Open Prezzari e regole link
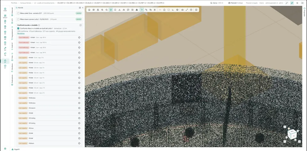 tap(252, 3)
